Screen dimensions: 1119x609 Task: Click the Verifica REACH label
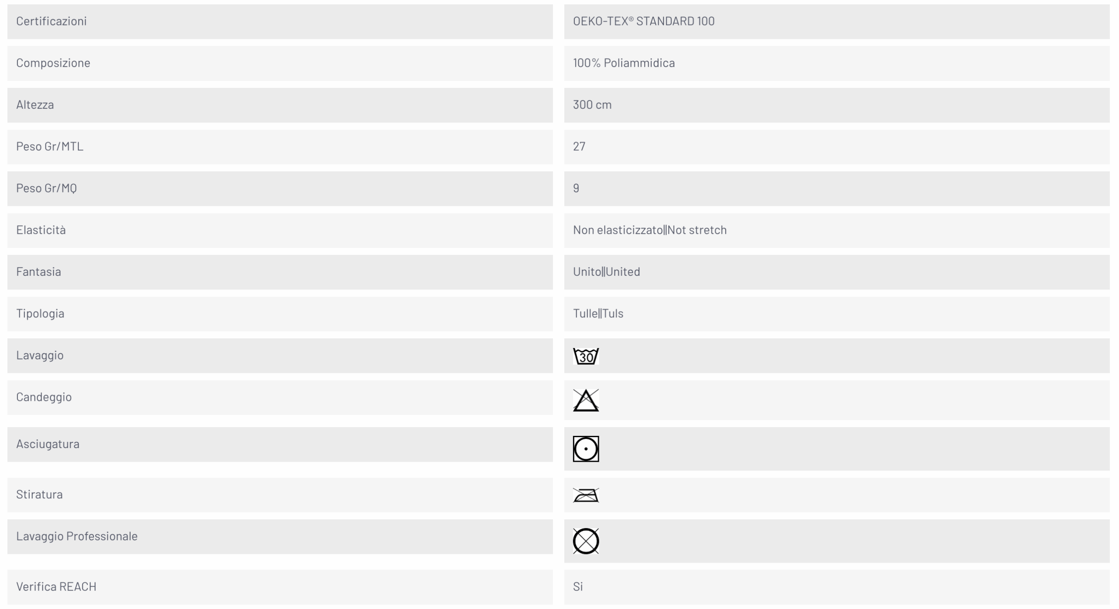pos(56,586)
